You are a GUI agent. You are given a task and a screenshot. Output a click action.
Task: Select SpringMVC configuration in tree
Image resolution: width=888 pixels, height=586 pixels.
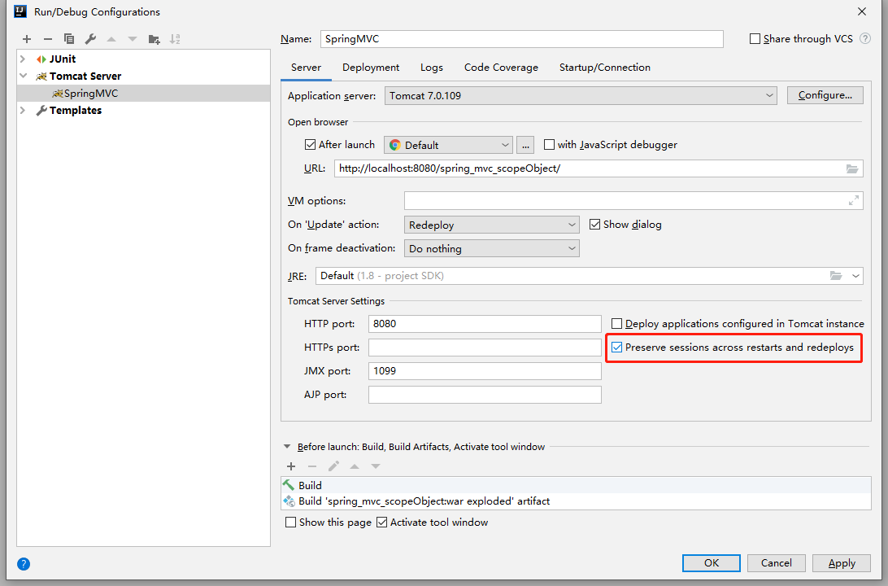coord(143,94)
